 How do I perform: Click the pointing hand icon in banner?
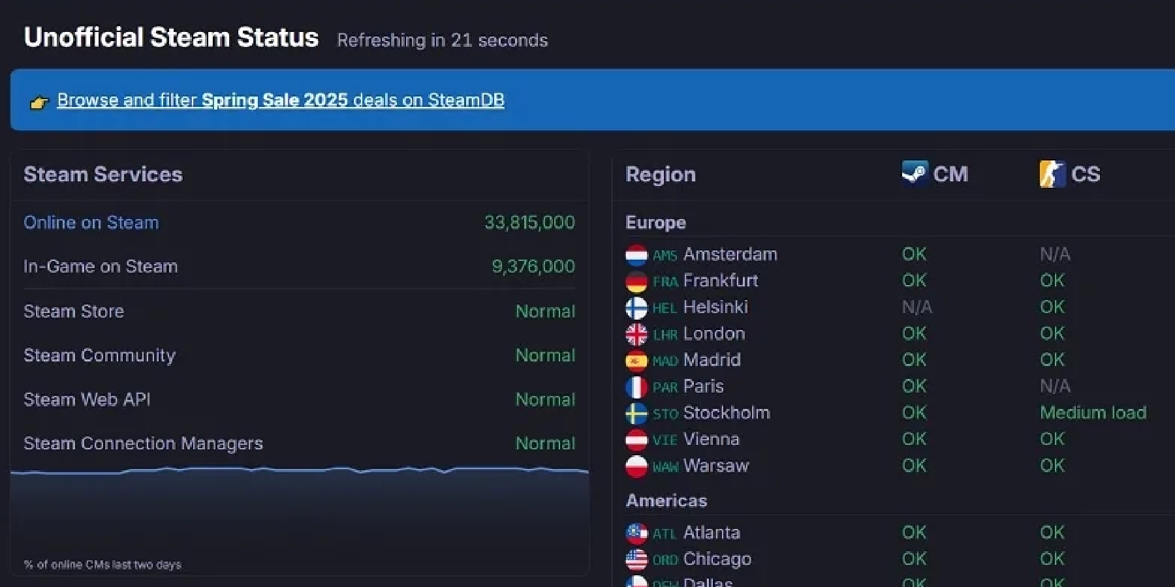click(x=39, y=102)
